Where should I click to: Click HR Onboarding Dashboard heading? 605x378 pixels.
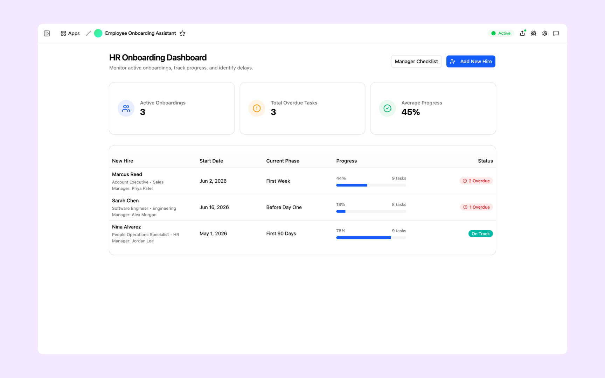[158, 57]
